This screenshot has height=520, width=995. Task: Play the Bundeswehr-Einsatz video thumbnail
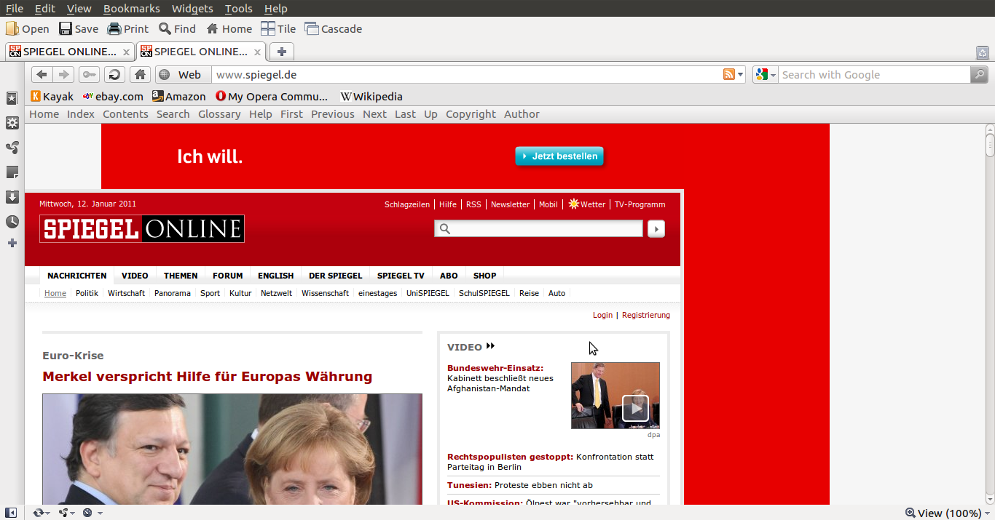pos(634,408)
